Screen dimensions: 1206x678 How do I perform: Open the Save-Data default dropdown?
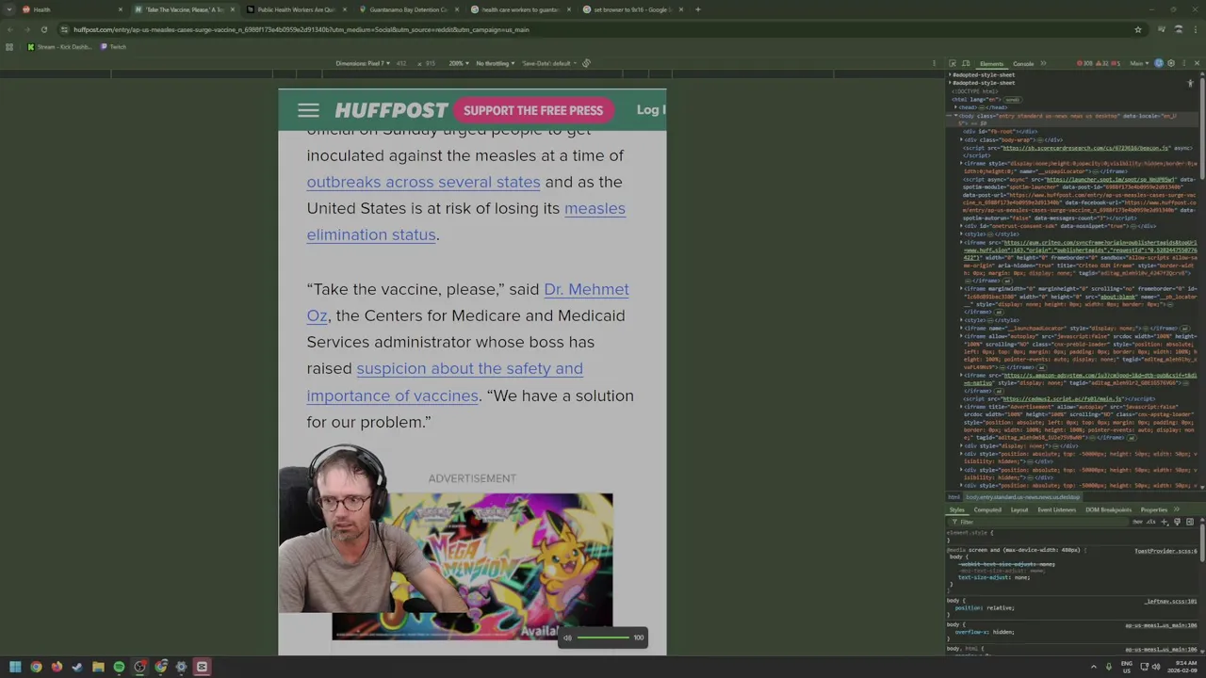tap(549, 63)
